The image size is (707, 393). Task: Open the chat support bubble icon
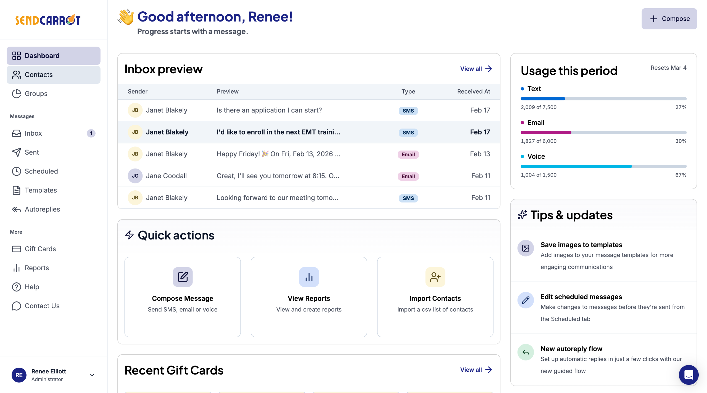[688, 375]
